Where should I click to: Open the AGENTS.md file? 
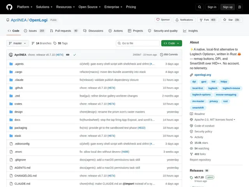point(23,168)
